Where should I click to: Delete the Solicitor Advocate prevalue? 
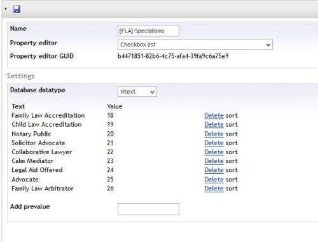coord(214,143)
